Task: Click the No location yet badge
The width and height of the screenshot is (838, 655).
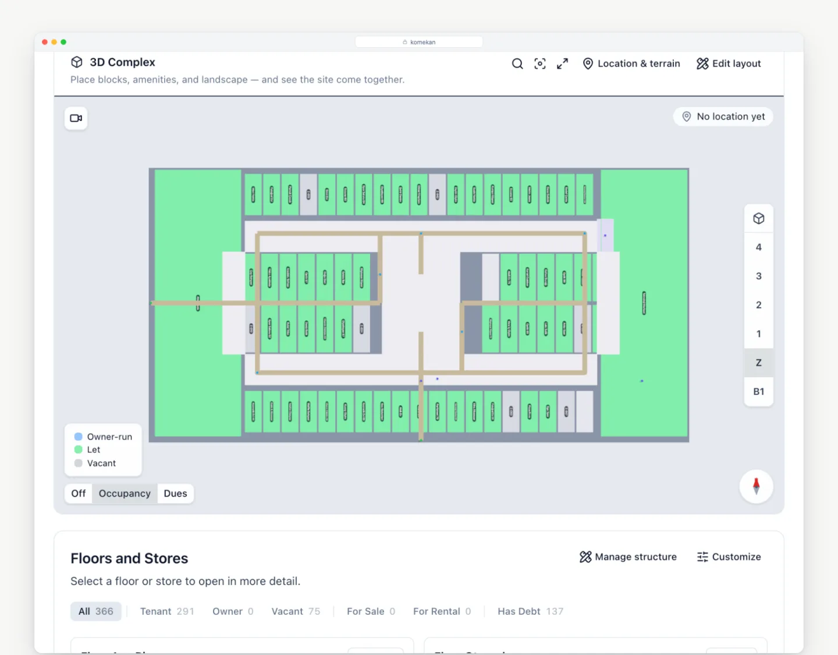Action: click(x=723, y=116)
